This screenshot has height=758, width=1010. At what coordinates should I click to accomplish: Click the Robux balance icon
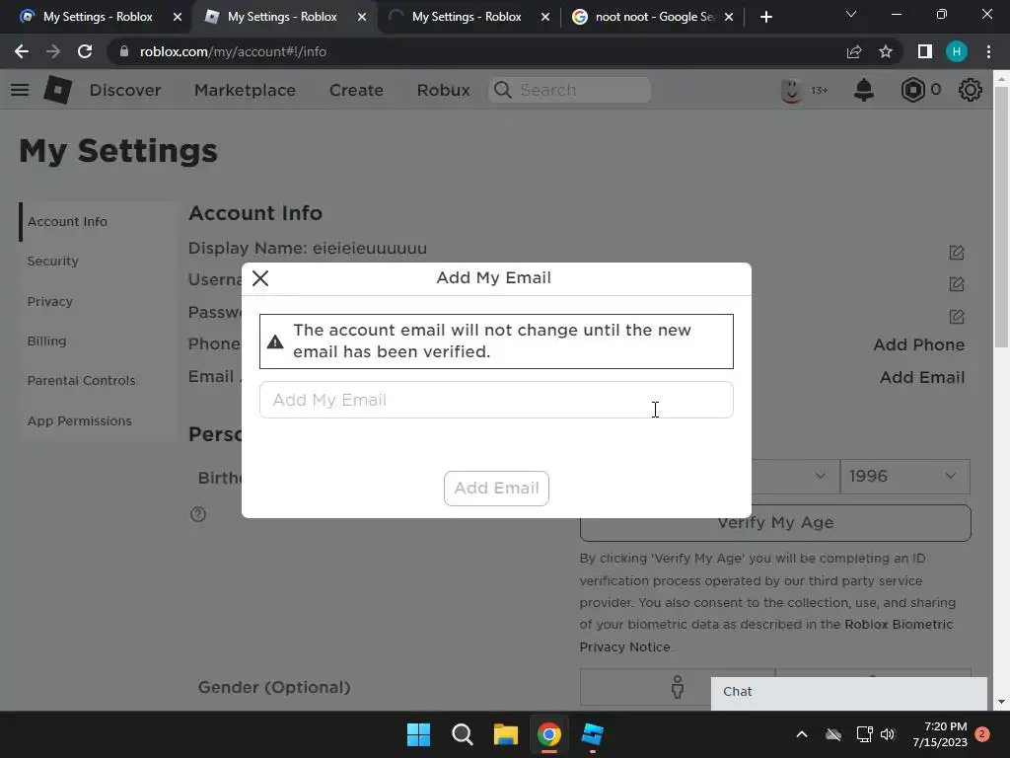pos(912,90)
